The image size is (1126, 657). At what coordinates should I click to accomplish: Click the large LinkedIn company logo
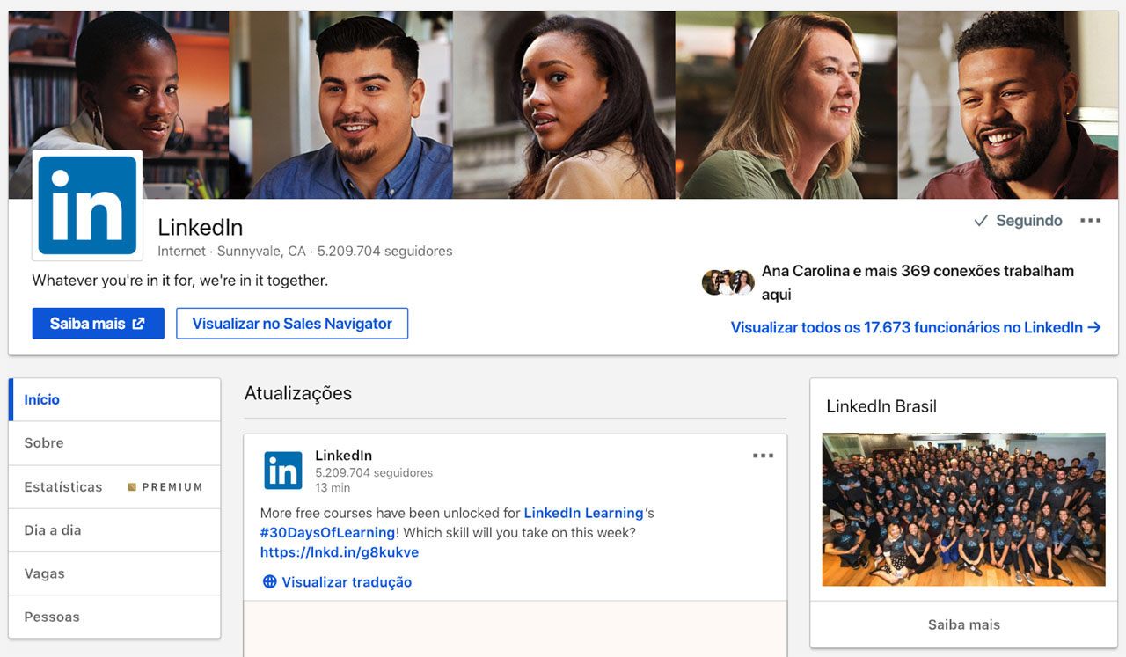tap(87, 206)
